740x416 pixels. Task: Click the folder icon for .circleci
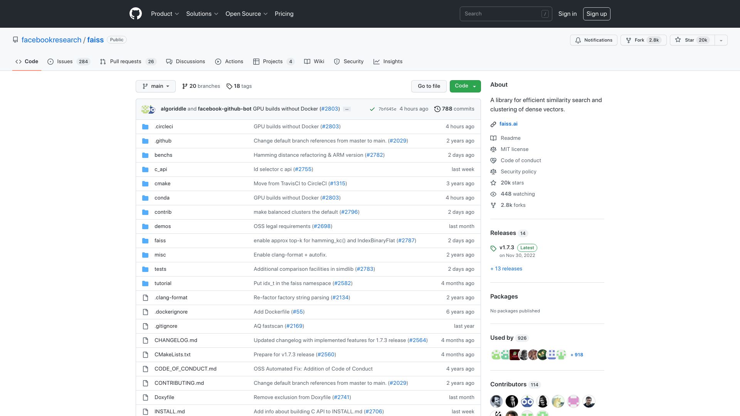pos(145,127)
